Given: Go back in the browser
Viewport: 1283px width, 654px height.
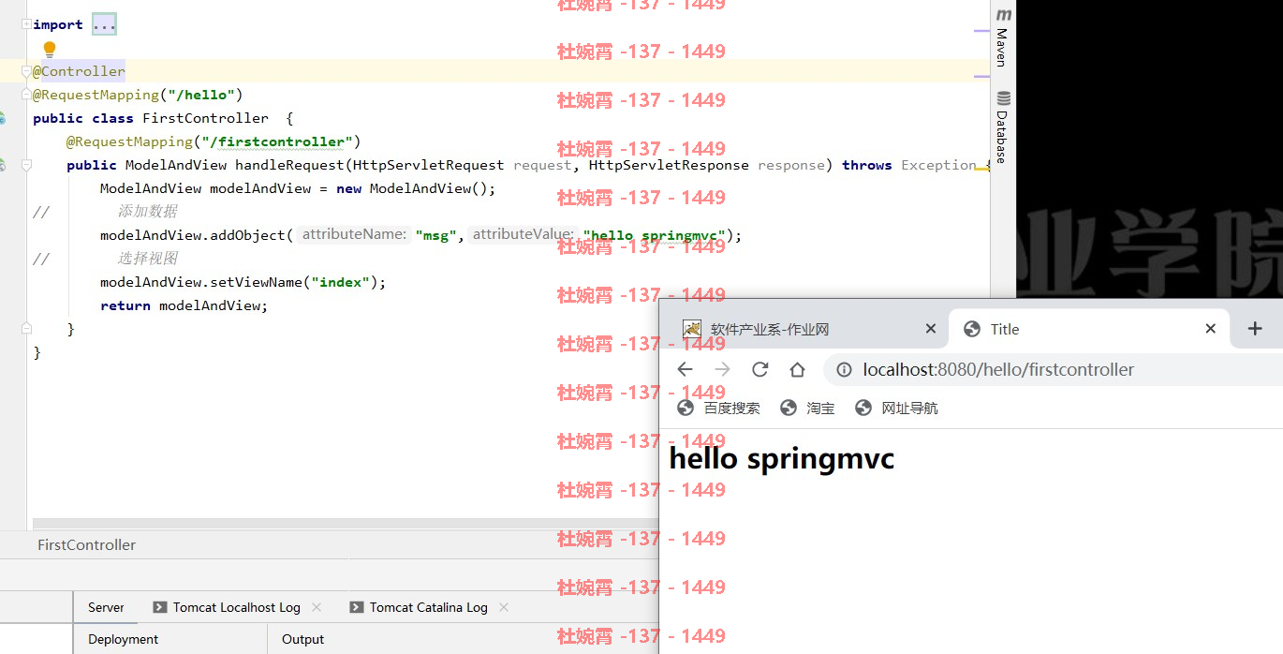Looking at the screenshot, I should point(685,369).
